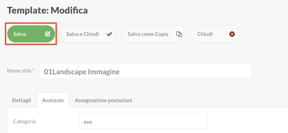Image resolution: width=288 pixels, height=133 pixels.
Task: Click empty Avanzate panel area below Categoria label
Action: [37, 130]
